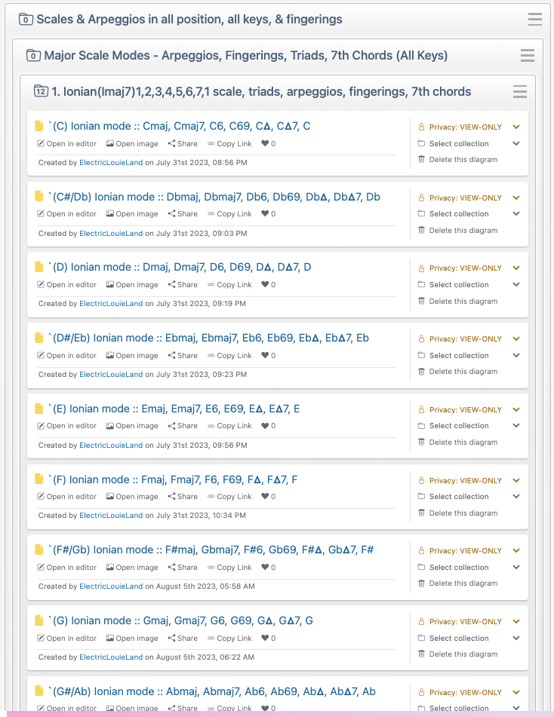The height and width of the screenshot is (717, 554).
Task: Open the (C) Ionian mode diagram title
Action: click(x=180, y=126)
